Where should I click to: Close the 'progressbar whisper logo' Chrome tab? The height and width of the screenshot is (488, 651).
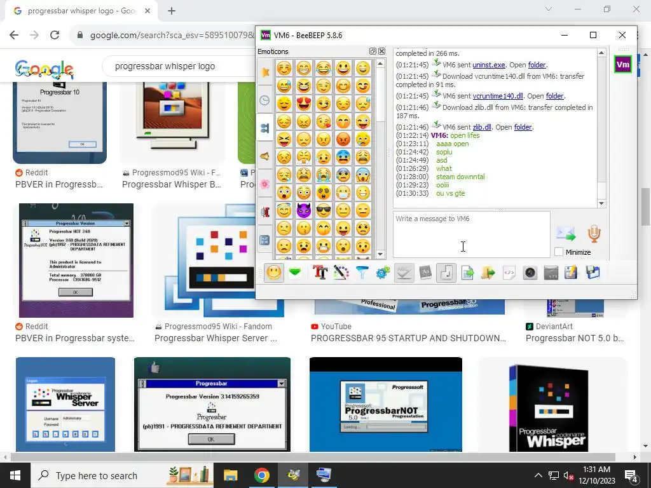(x=147, y=11)
